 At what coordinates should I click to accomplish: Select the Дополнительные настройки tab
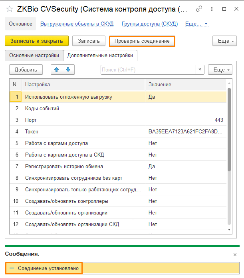pos(100,56)
